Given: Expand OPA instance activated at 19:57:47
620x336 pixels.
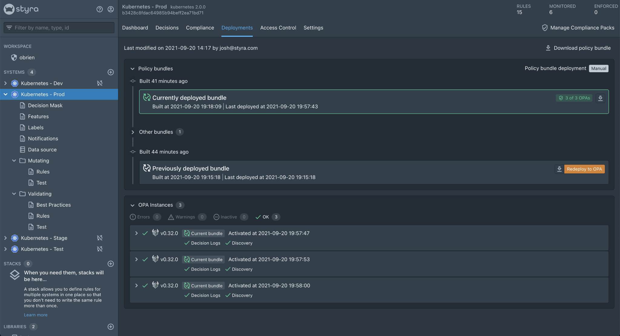Looking at the screenshot, I should pyautogui.click(x=137, y=233).
